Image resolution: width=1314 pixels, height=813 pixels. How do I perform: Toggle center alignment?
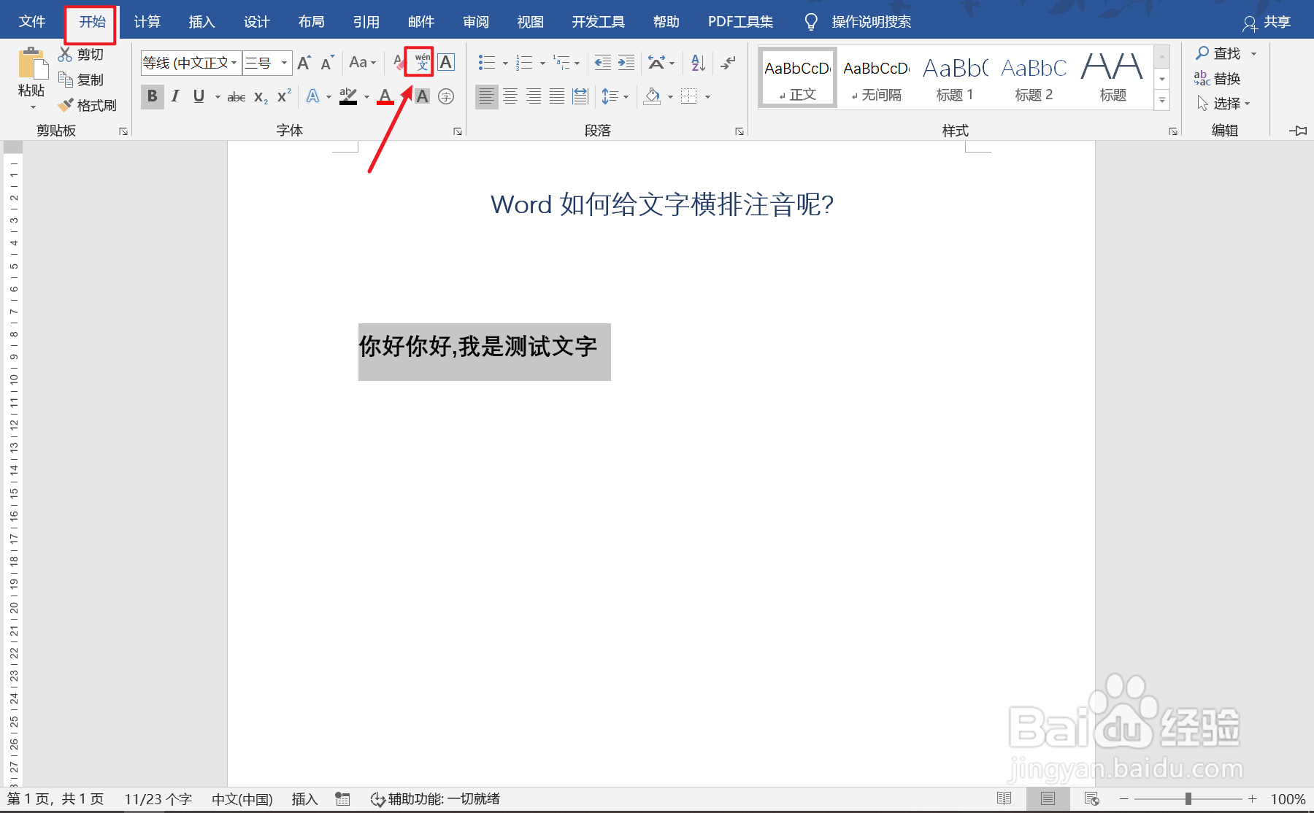pos(510,96)
